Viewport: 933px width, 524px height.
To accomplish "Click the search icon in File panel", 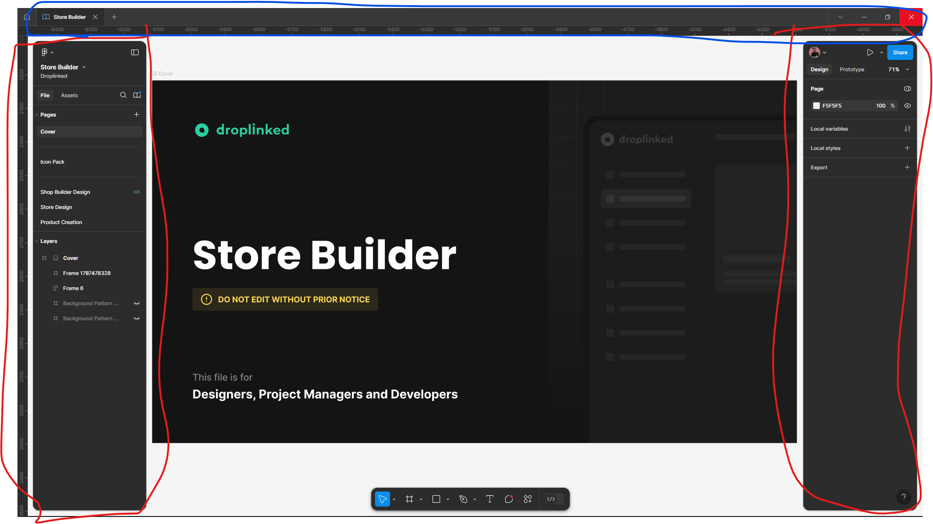I will pos(123,95).
